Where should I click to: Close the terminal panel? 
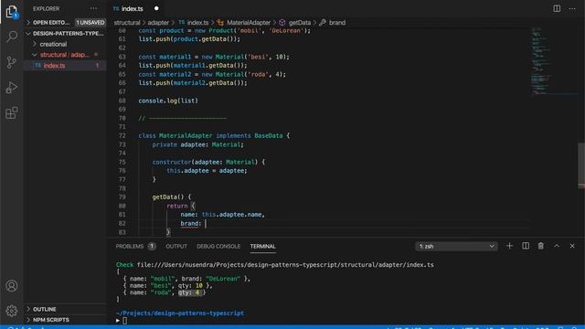(x=572, y=246)
